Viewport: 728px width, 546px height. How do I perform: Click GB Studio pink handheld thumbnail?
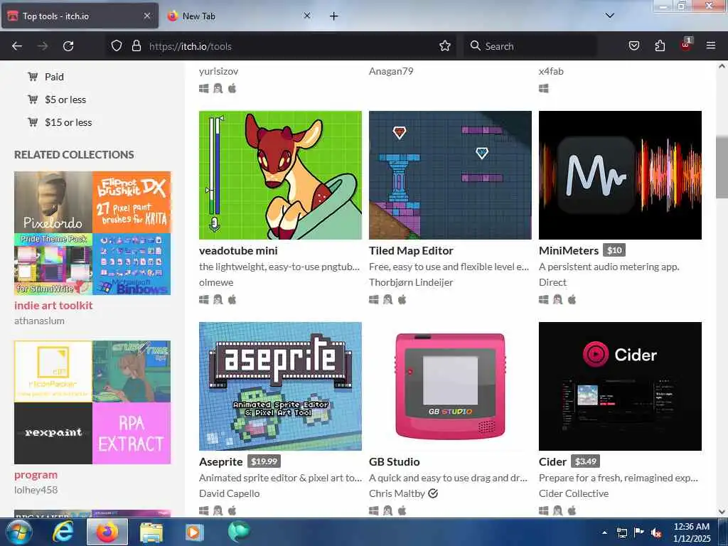point(450,386)
